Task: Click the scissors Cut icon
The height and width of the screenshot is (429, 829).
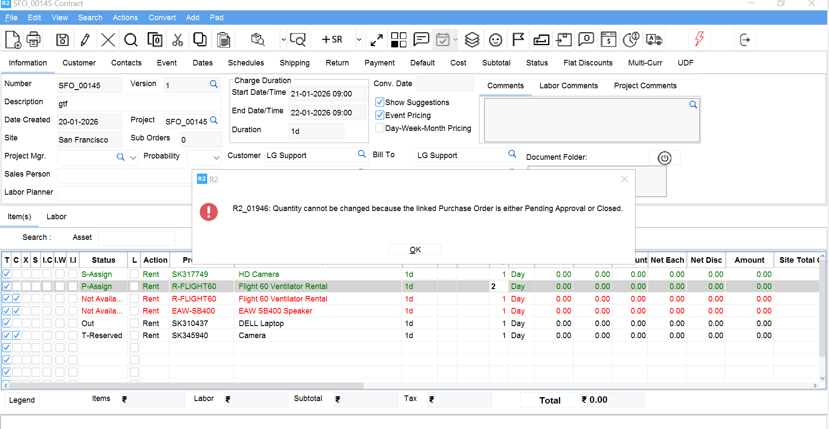Action: point(177,40)
